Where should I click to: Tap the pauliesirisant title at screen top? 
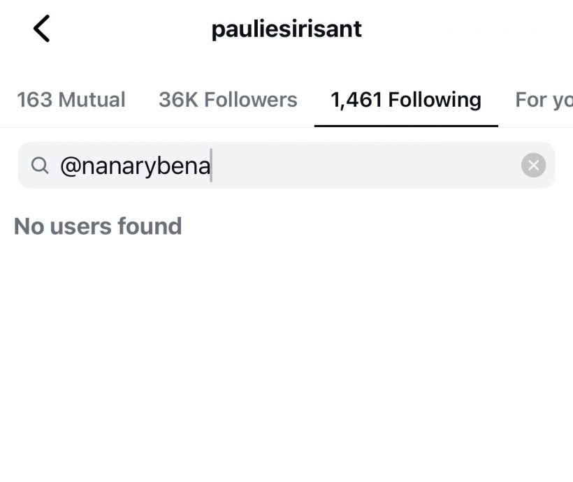[x=286, y=28]
